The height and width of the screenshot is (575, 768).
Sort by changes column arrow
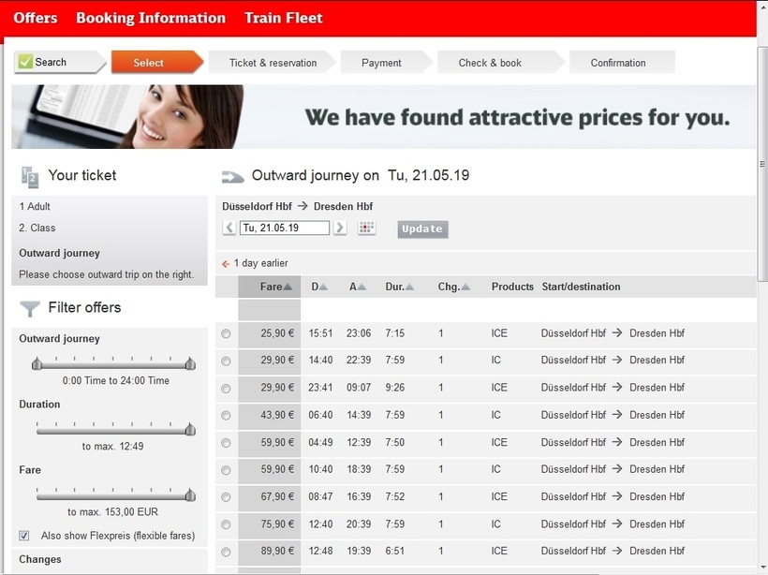click(x=465, y=287)
